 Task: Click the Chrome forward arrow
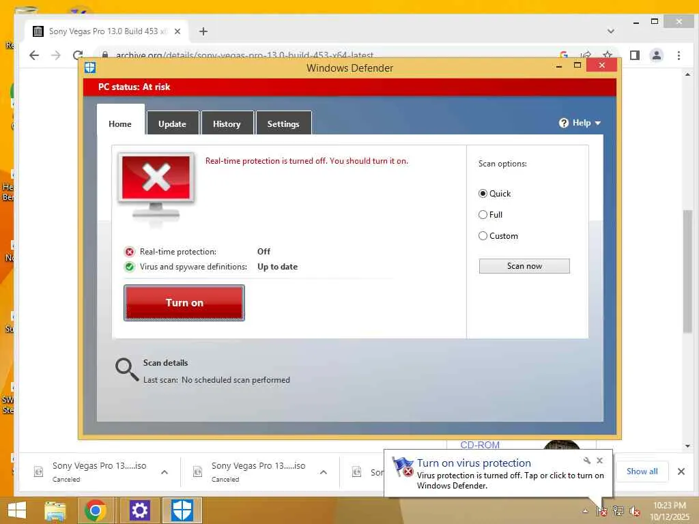[x=56, y=55]
